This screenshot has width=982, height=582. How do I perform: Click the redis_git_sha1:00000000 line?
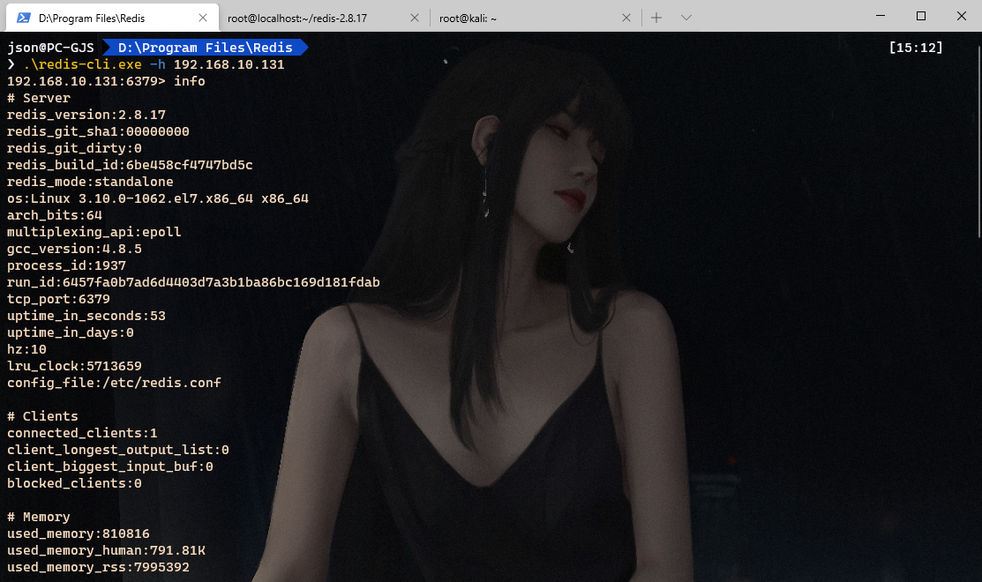click(x=98, y=131)
